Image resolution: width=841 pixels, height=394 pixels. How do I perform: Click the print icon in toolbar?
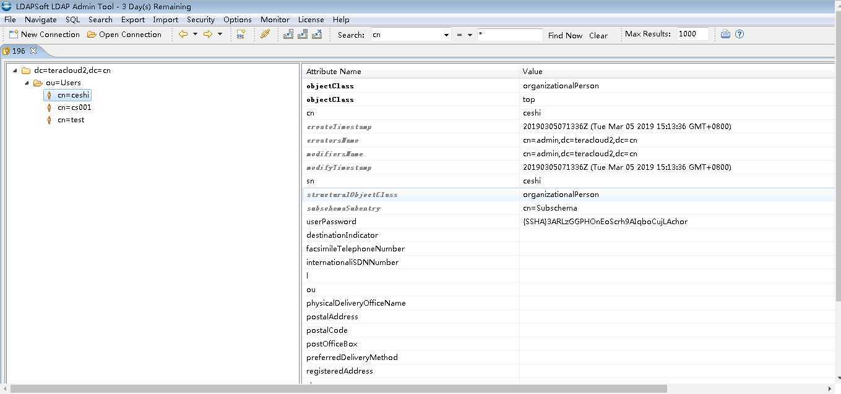pos(725,34)
